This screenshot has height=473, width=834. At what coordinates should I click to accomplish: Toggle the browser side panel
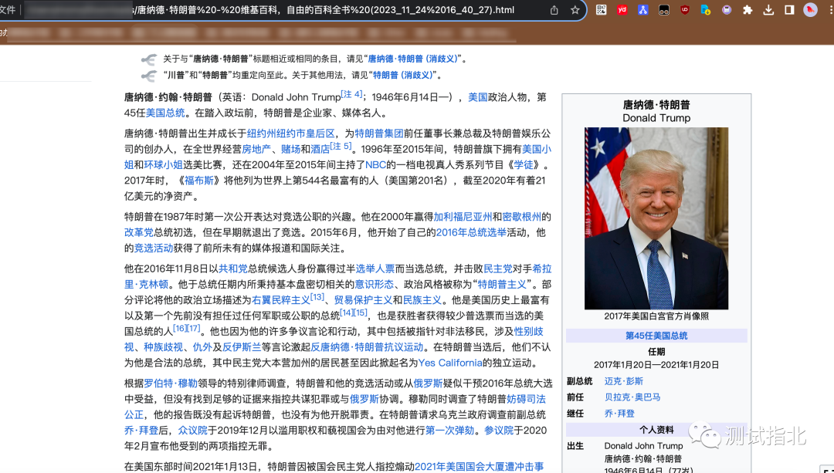pos(789,10)
